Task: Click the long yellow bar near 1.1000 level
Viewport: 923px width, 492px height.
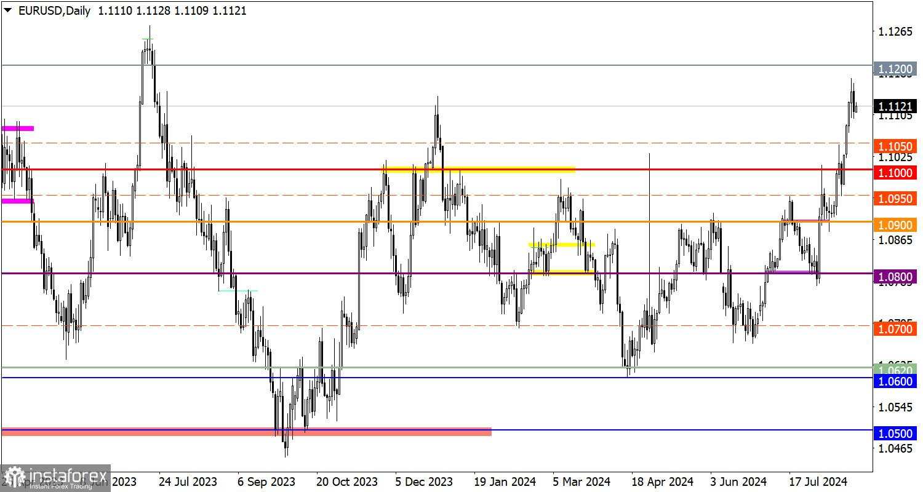Action: (479, 169)
